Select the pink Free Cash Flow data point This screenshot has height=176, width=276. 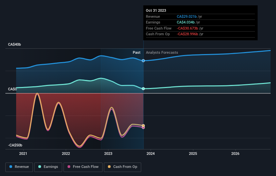coord(143,128)
